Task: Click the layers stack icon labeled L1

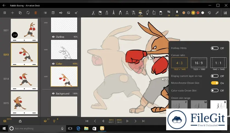Action: coord(45,121)
